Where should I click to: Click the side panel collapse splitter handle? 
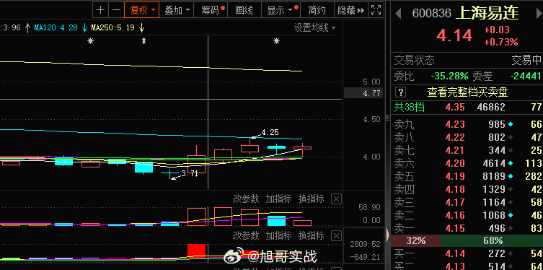pos(387,235)
